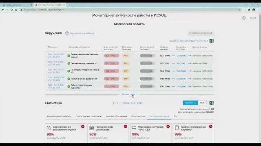Export Поручения table with Excel icon

pyautogui.click(x=212, y=41)
